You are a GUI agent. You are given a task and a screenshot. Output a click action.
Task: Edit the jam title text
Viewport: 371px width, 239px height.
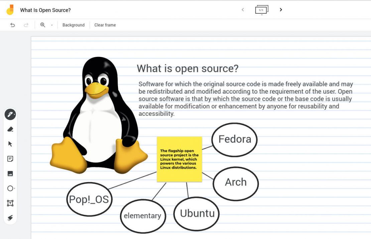[x=45, y=10]
